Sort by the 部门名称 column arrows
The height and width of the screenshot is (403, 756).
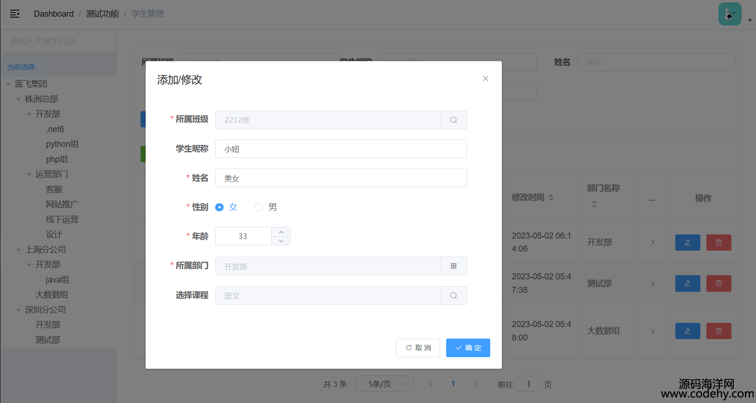pos(594,204)
